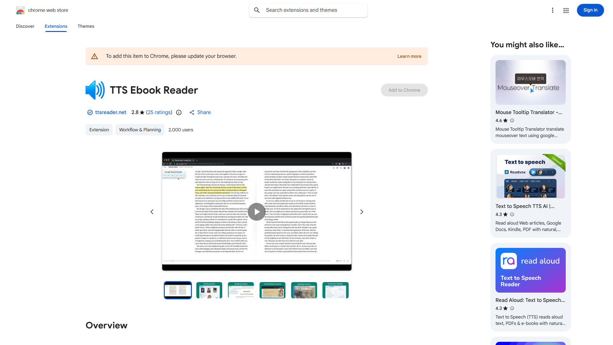This screenshot has width=613, height=345.
Task: Open the Google apps grid
Action: click(x=566, y=10)
